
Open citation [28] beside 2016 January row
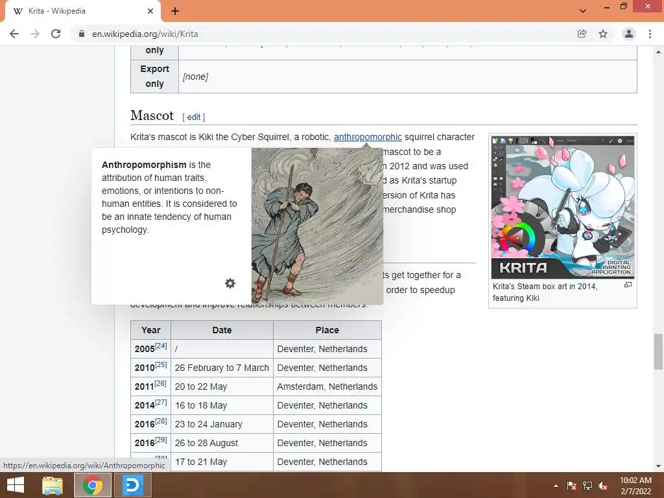(x=161, y=421)
